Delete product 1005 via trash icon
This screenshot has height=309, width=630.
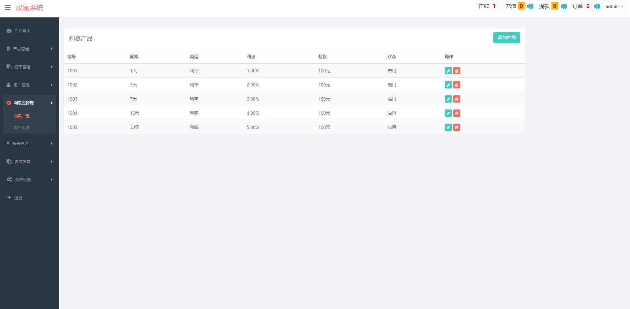tap(457, 127)
